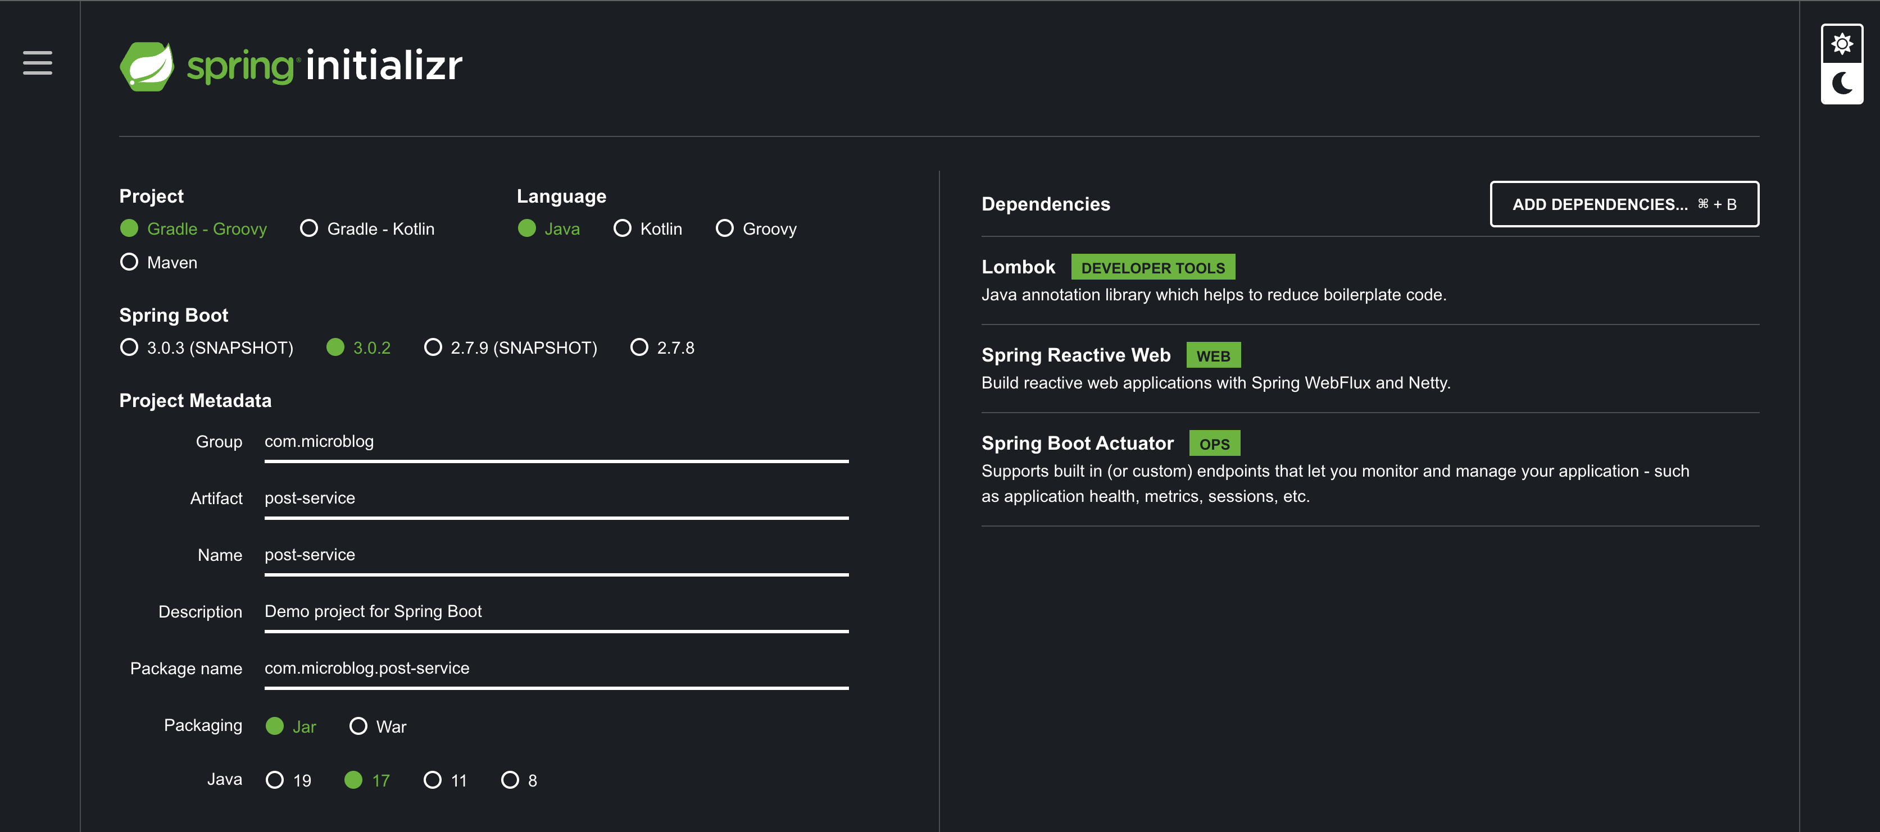
Task: Select Gradle - Kotlin project option
Action: (308, 229)
